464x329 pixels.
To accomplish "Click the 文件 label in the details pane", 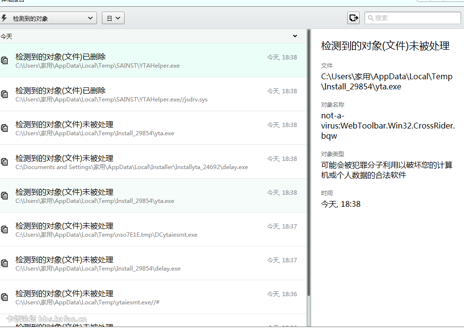I will [327, 66].
